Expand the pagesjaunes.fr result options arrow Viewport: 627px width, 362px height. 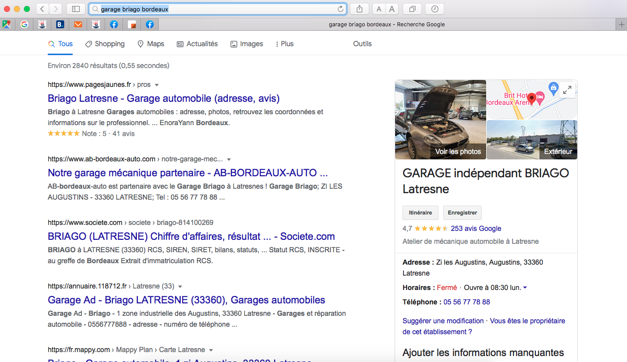pyautogui.click(x=157, y=85)
